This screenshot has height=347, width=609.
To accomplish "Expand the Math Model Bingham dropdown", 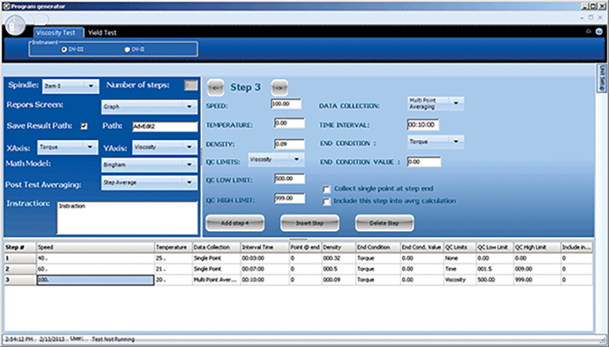I will (x=149, y=164).
